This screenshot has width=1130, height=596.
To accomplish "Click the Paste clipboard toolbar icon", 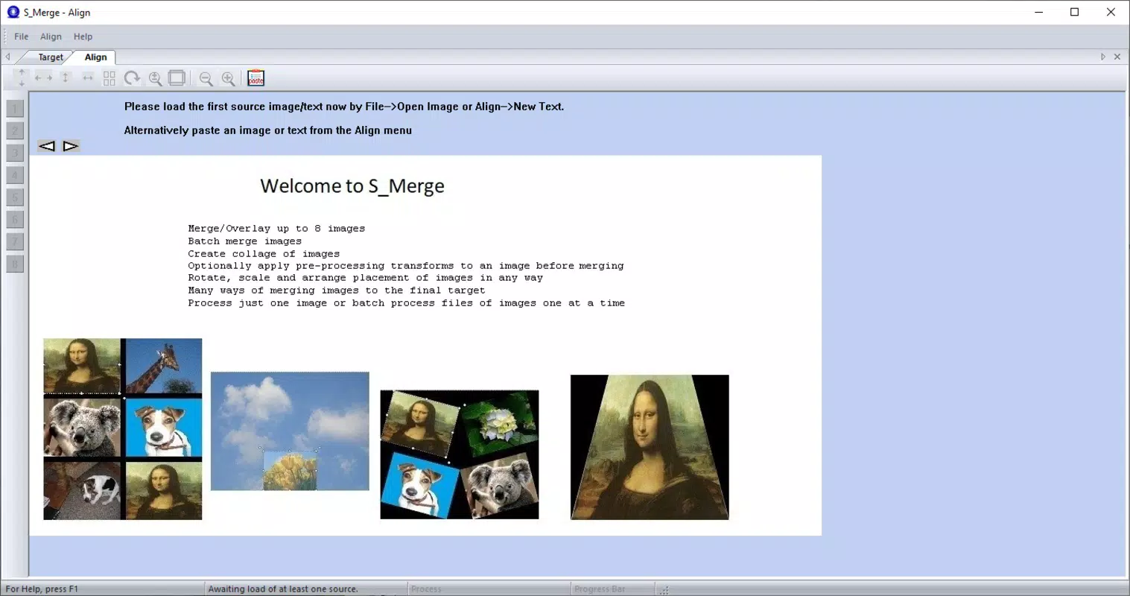I will [x=255, y=77].
